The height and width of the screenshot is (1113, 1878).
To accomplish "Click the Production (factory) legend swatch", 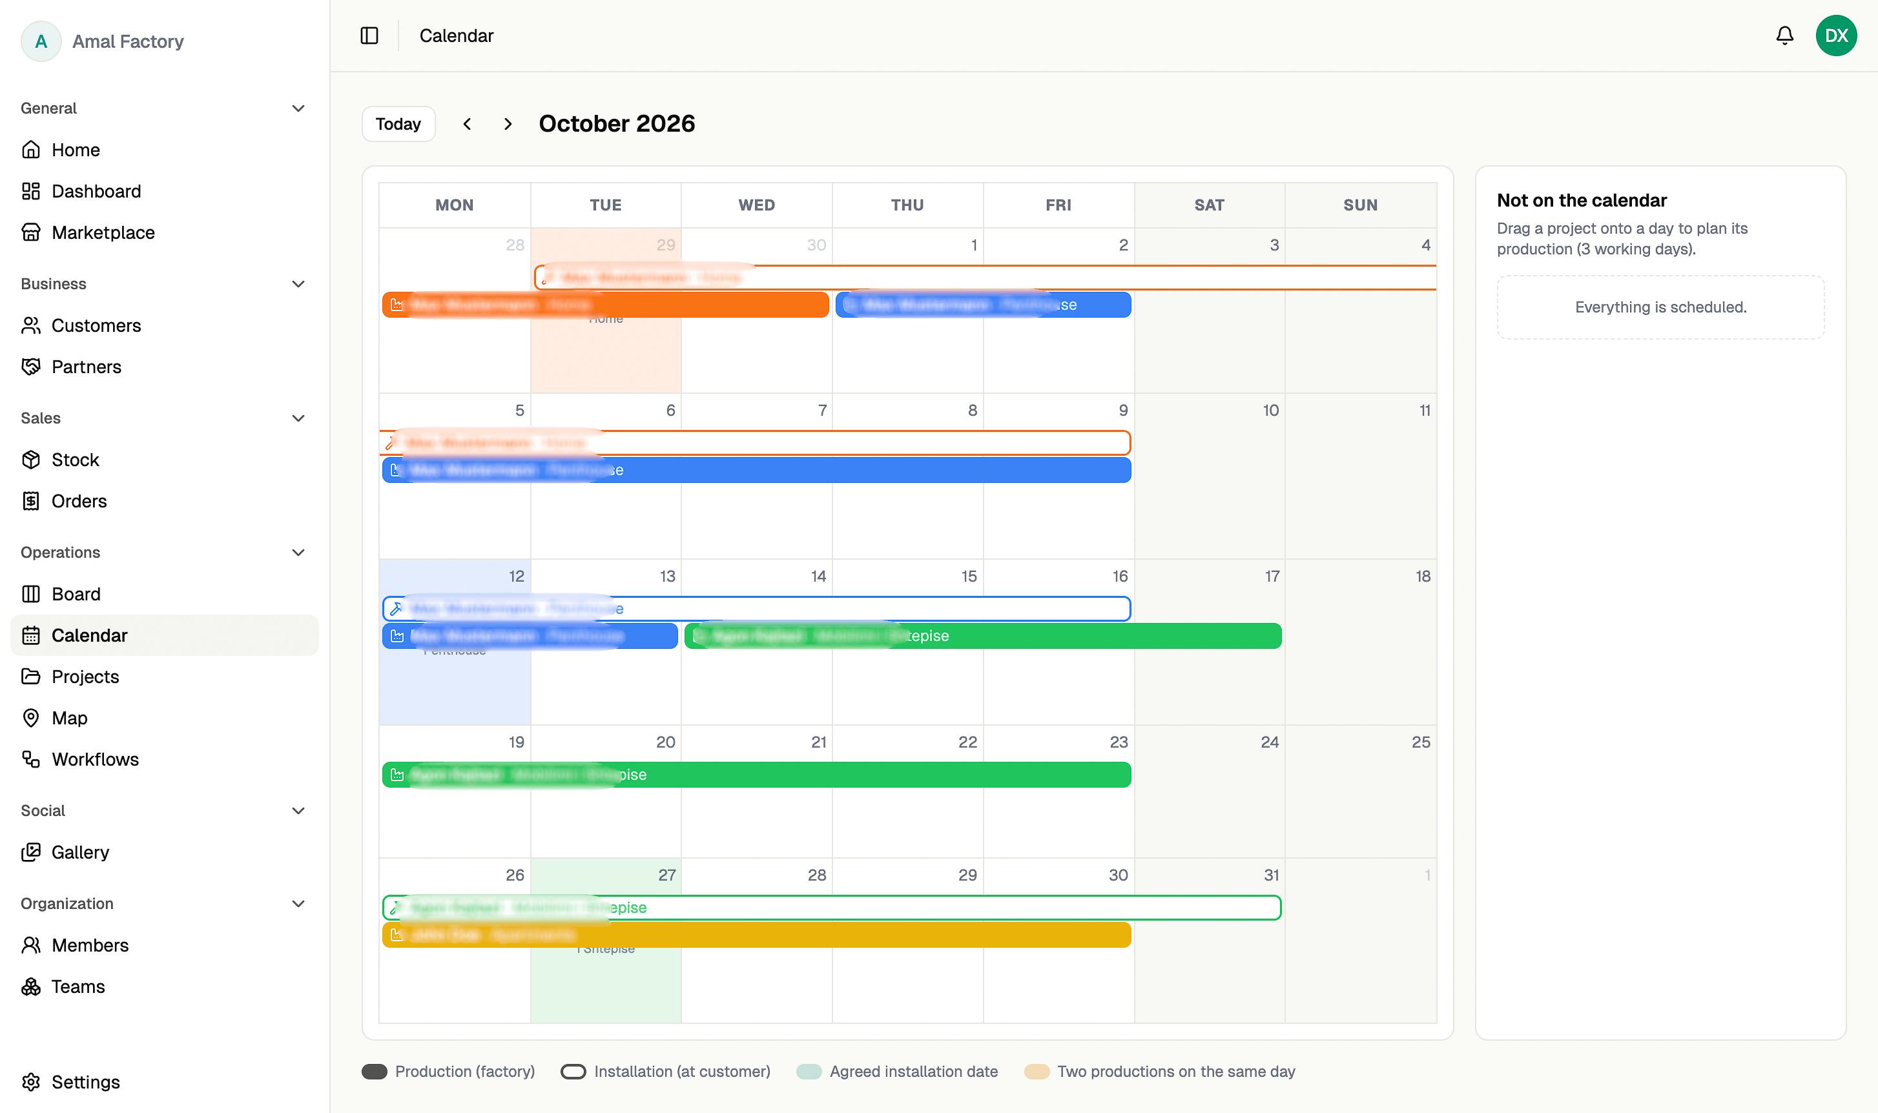I will pos(375,1071).
